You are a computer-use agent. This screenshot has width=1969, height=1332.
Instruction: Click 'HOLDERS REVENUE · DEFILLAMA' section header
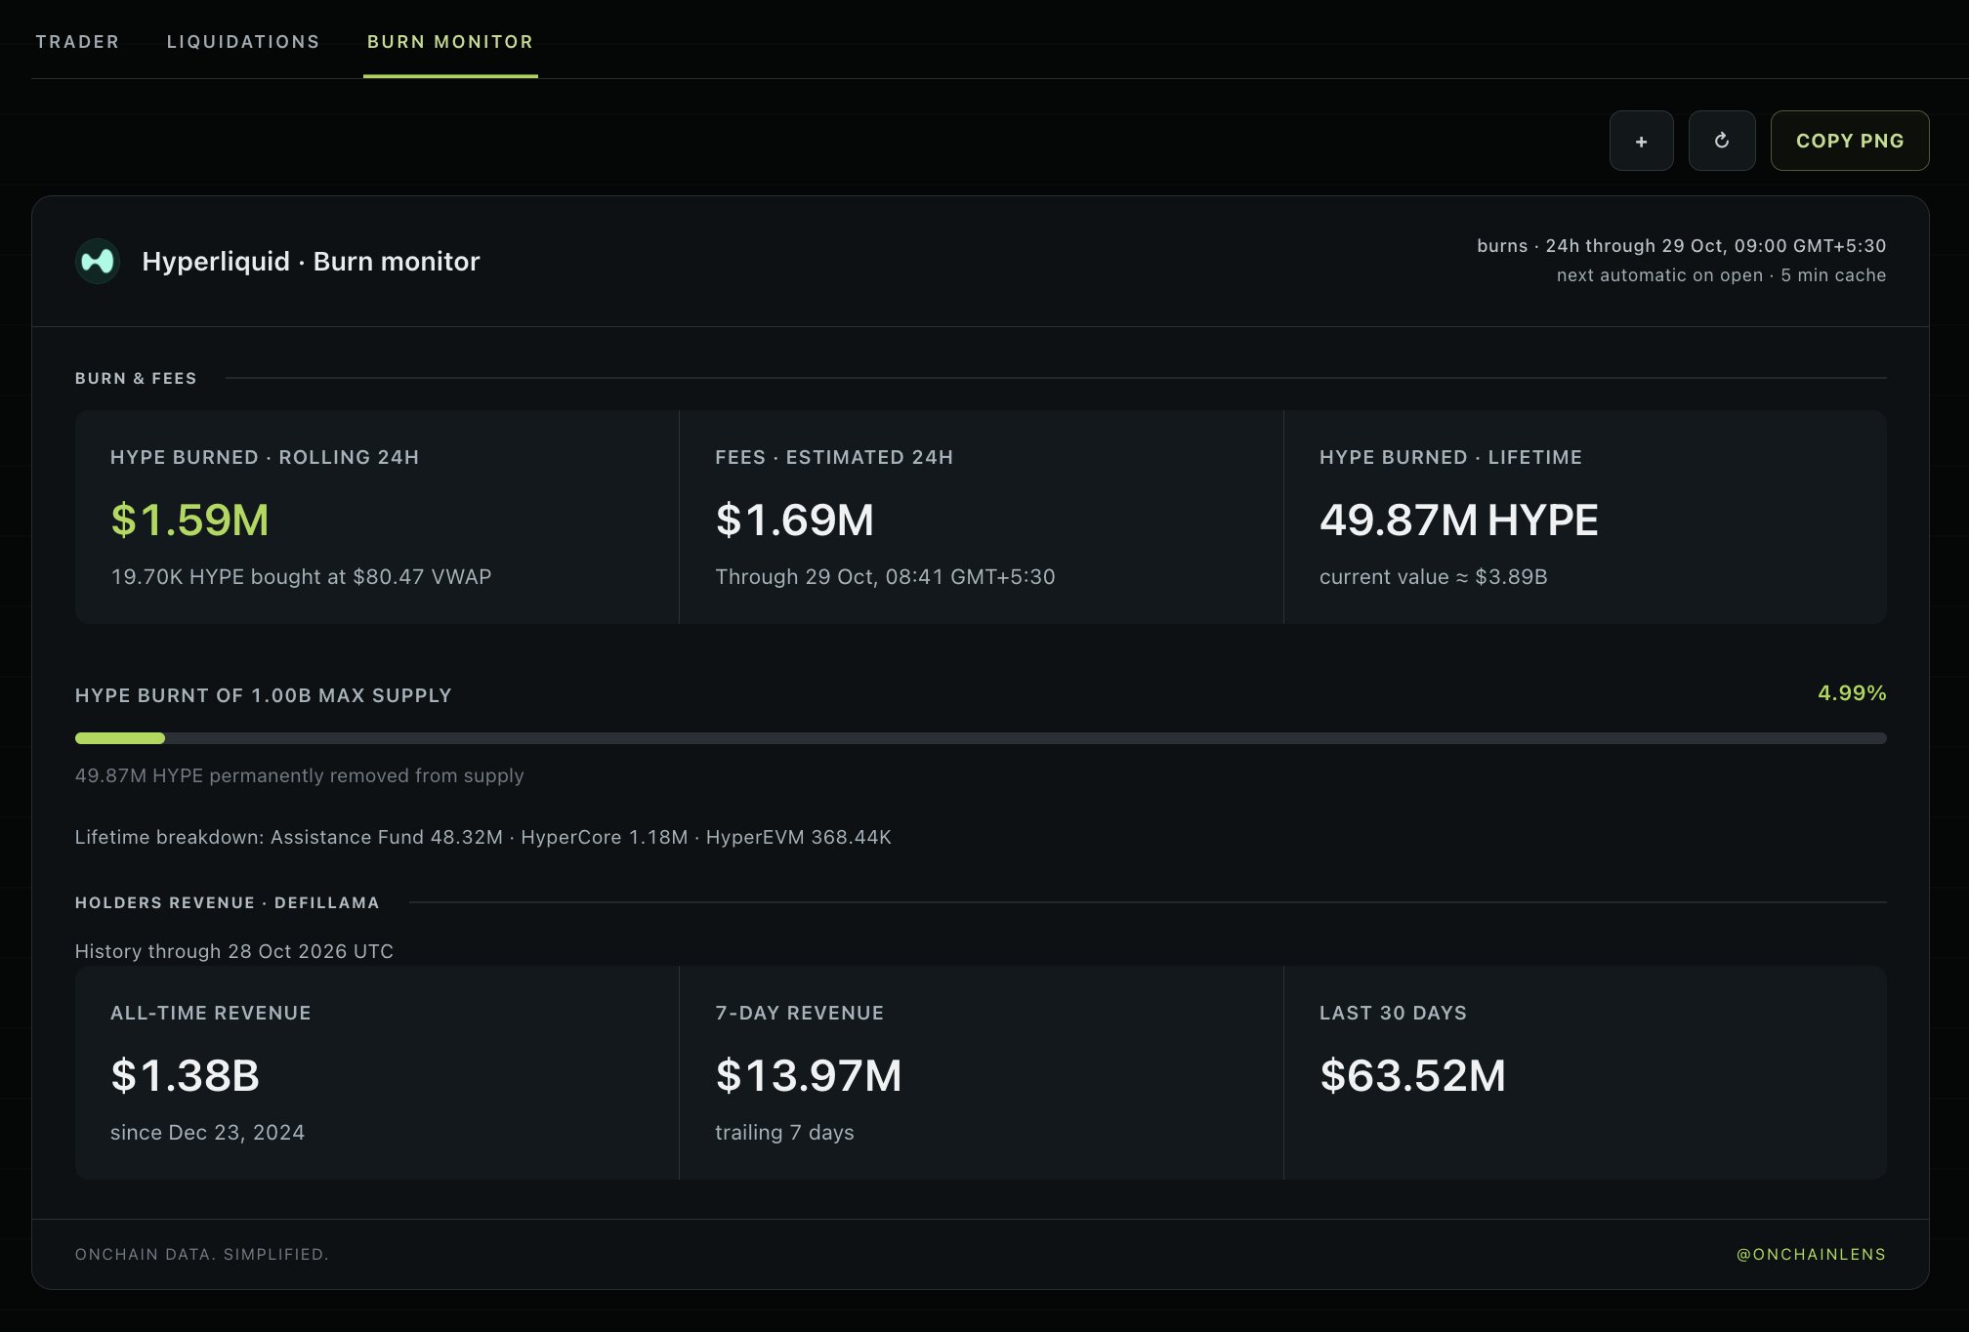click(x=228, y=902)
